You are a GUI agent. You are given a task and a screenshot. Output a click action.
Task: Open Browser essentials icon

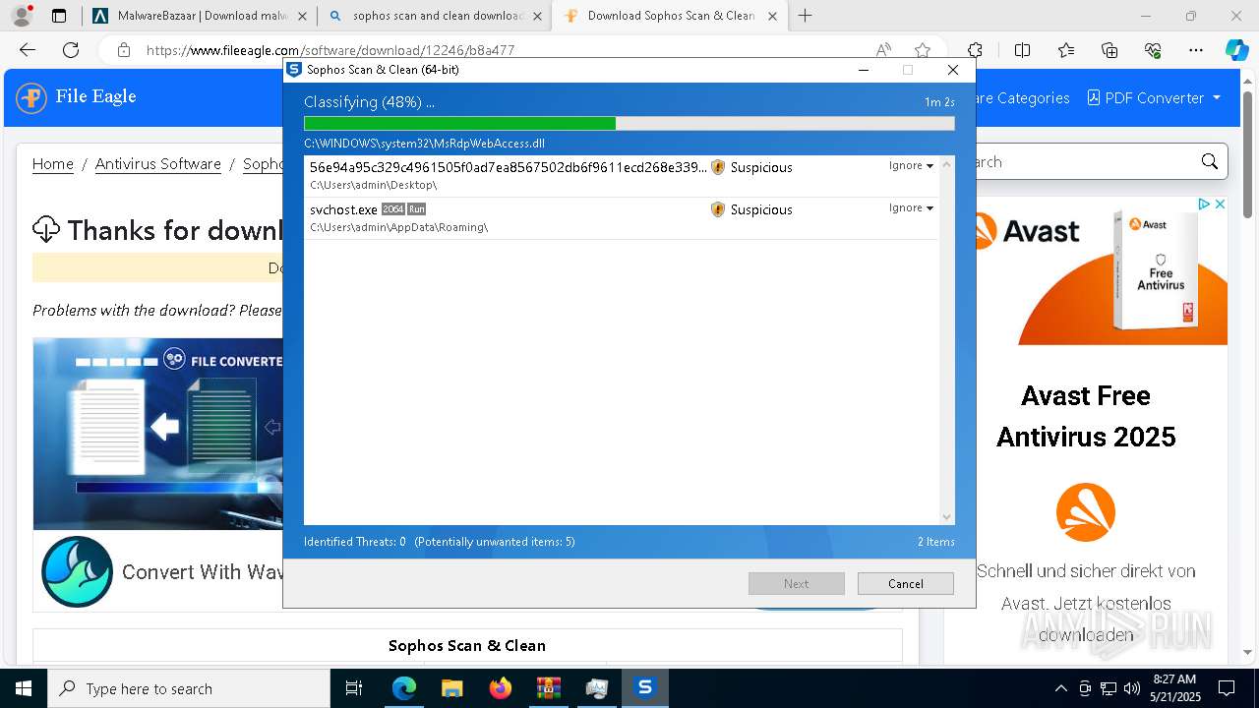pyautogui.click(x=1153, y=50)
